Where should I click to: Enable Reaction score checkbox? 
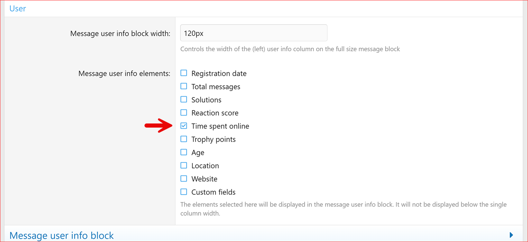pos(184,113)
